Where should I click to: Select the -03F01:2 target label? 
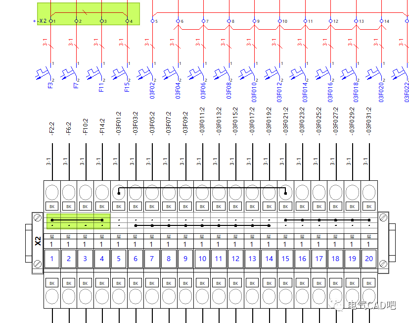pyautogui.click(x=118, y=124)
